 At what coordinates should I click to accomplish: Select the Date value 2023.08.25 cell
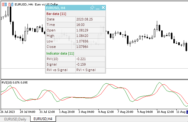[90, 19]
